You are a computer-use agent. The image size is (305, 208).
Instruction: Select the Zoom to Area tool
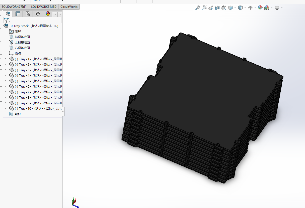coord(204,8)
